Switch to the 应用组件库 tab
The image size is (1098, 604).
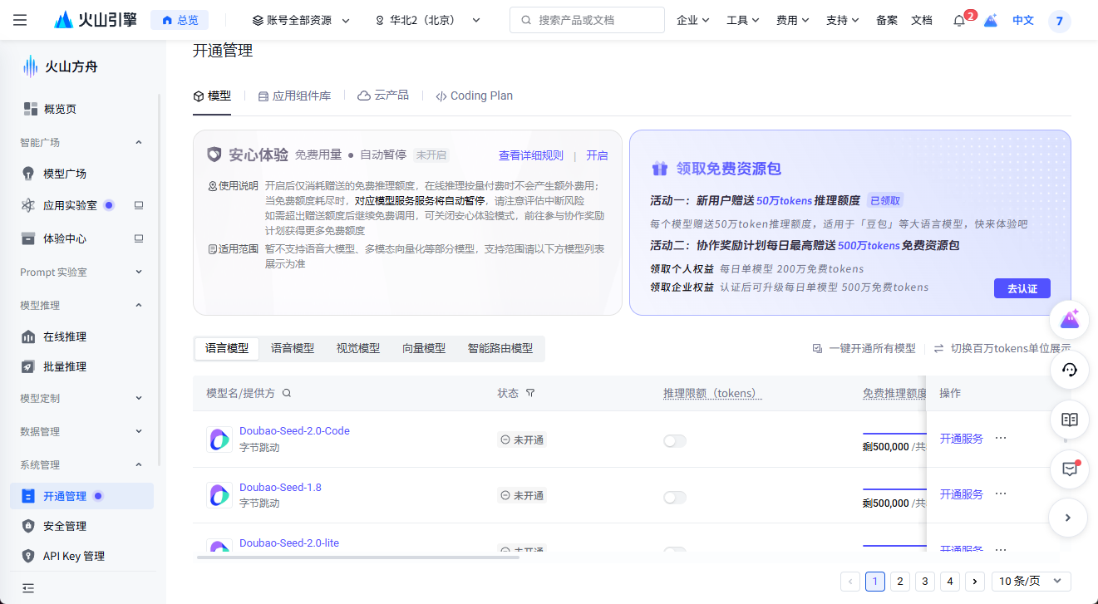[x=294, y=96]
